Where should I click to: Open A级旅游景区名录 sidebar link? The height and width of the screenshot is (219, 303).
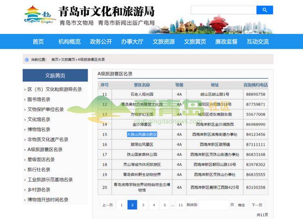pos(45,150)
